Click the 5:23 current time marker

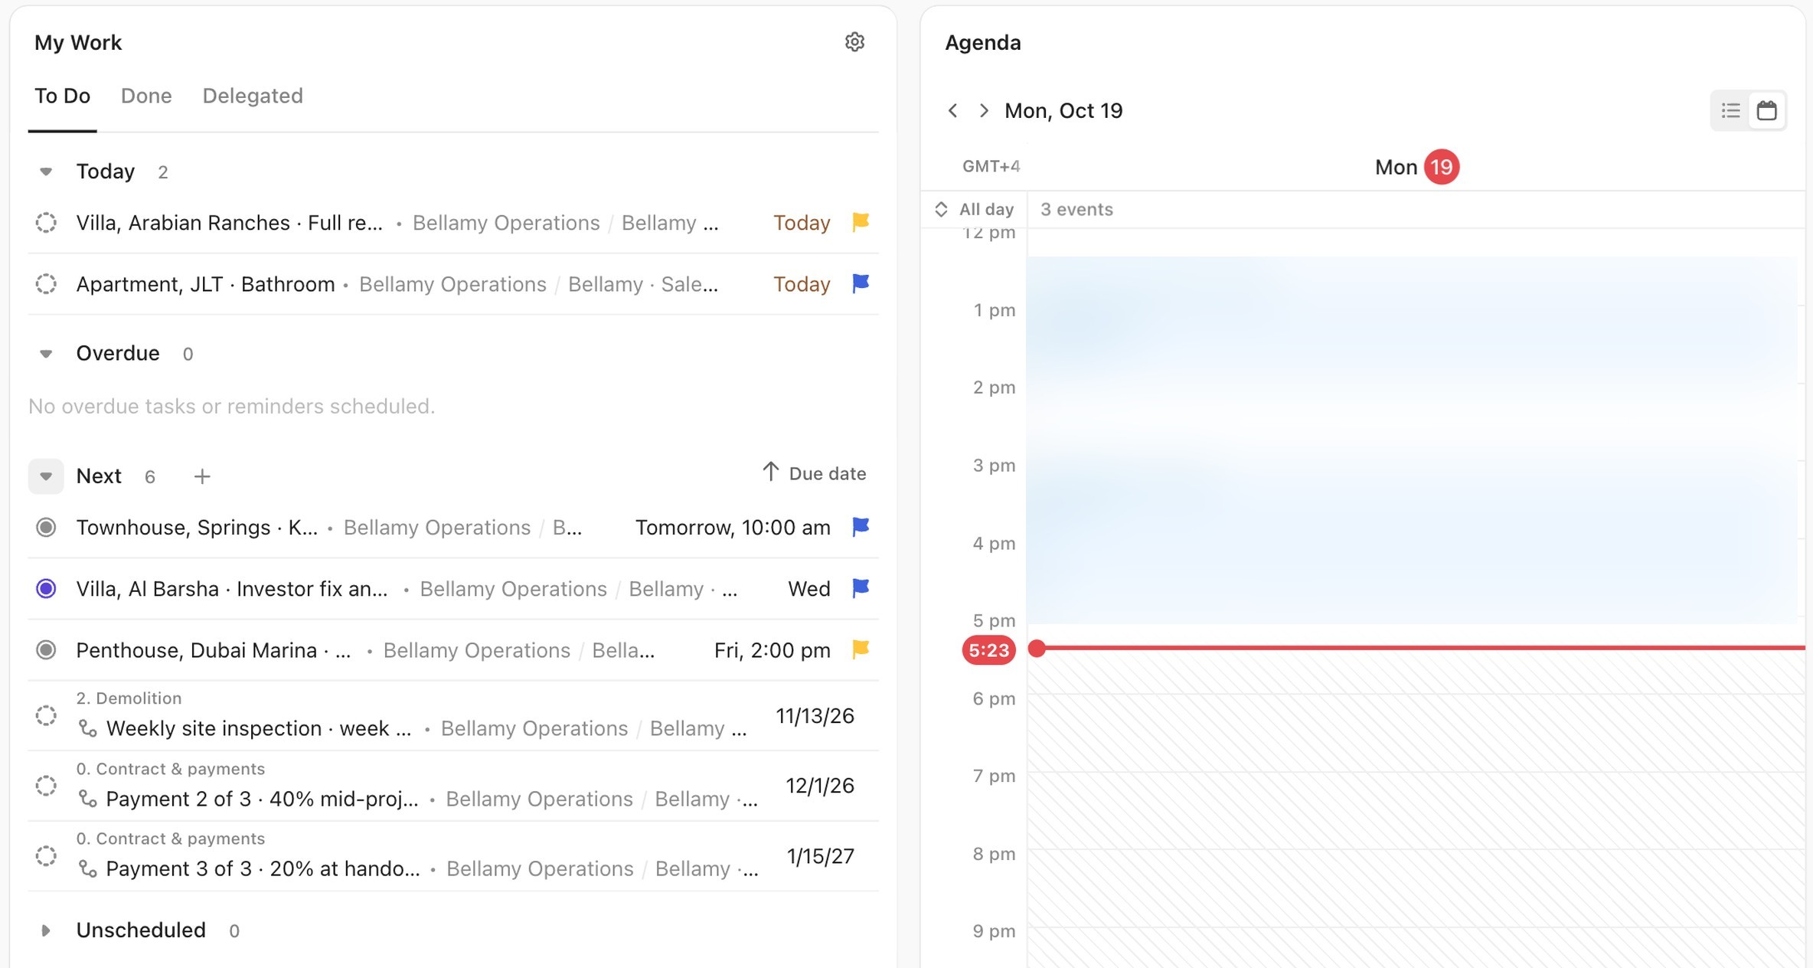tap(988, 650)
